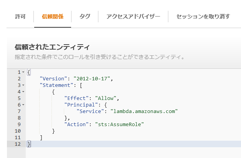The width and height of the screenshot is (241, 158).
Task: Click line number 2 in the gutter
Action: coord(19,79)
